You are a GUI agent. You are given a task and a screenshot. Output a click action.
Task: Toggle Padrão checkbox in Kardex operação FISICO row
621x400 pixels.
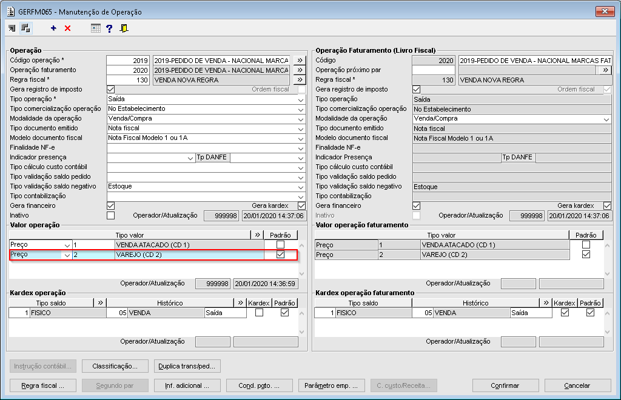pyautogui.click(x=285, y=313)
